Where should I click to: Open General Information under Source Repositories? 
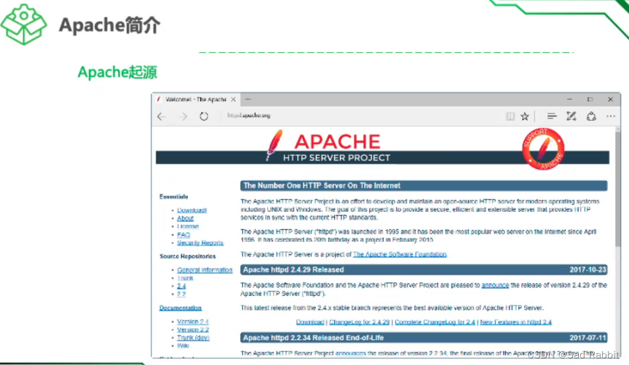click(204, 270)
